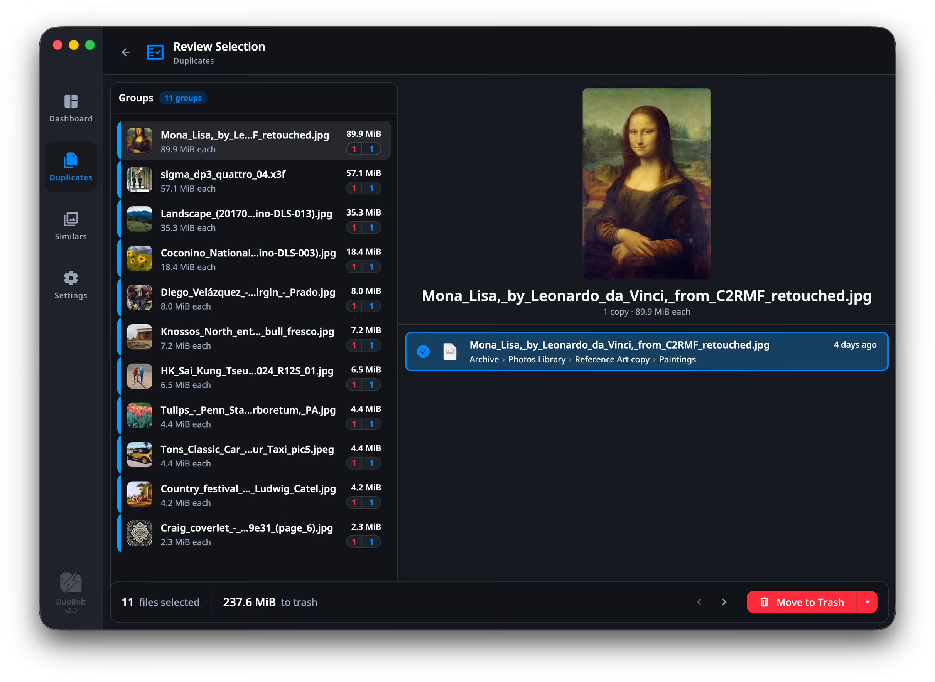Click the red count for sigma_dp3_quattro group
Viewport: 935px width, 682px height.
click(354, 188)
